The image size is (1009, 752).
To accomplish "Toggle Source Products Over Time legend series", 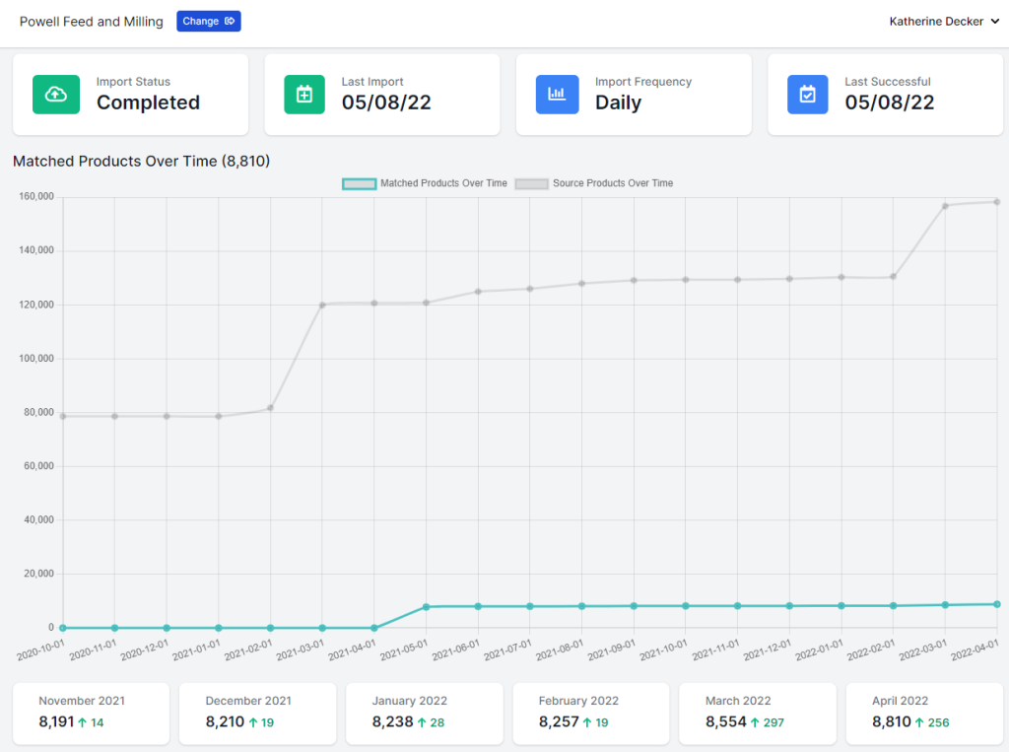I will tap(594, 183).
